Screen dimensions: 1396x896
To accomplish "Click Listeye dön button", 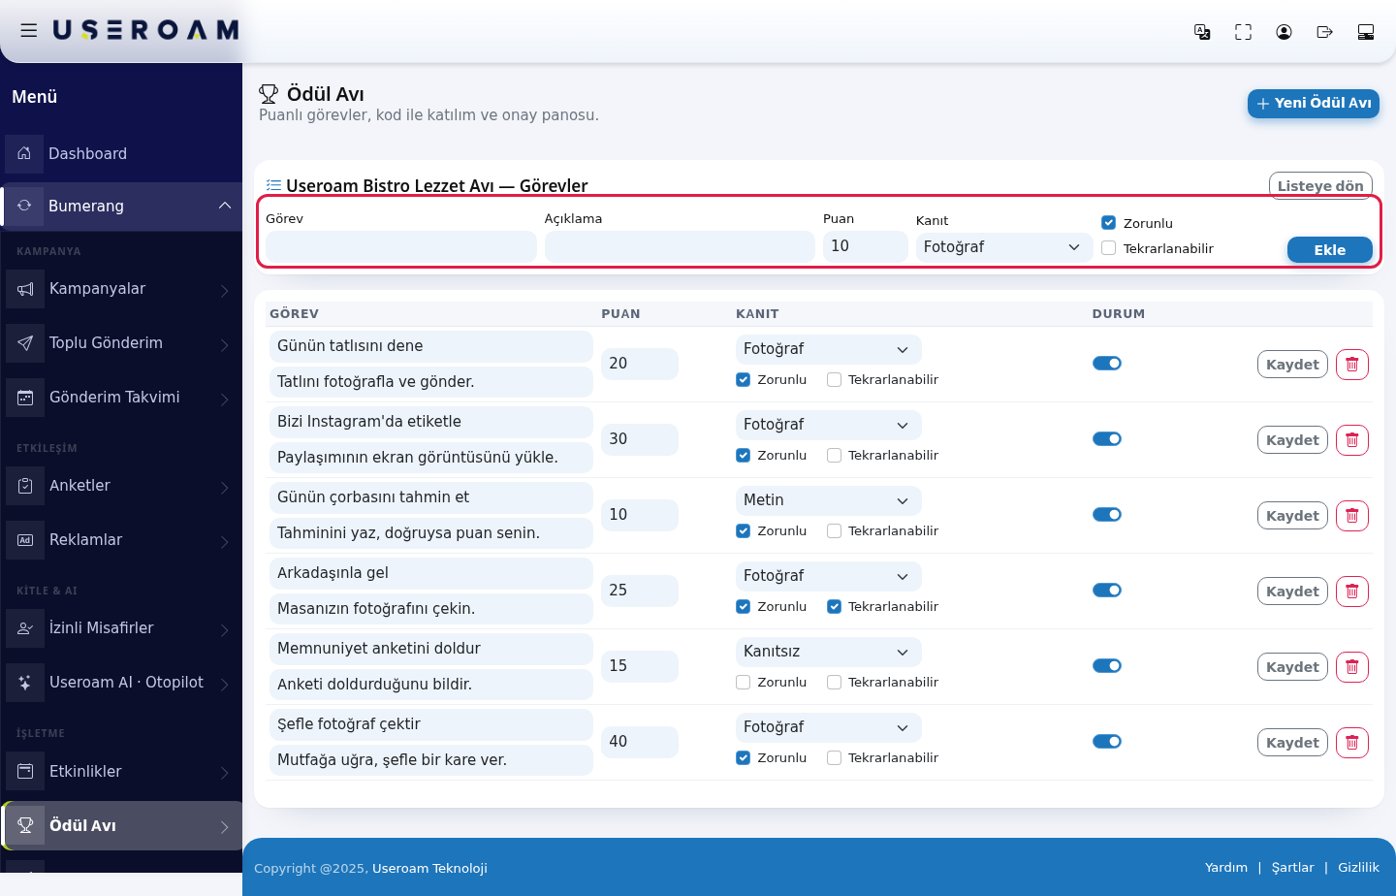I will point(1320,186).
